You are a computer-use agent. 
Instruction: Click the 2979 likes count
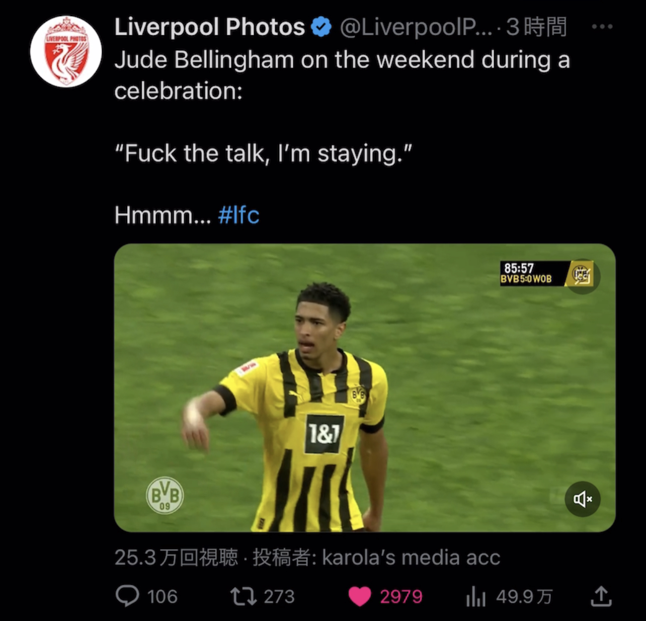coord(401,597)
